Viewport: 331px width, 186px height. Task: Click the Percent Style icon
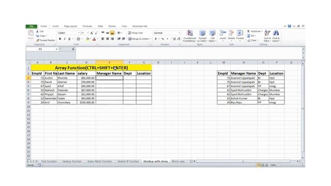tap(163, 39)
